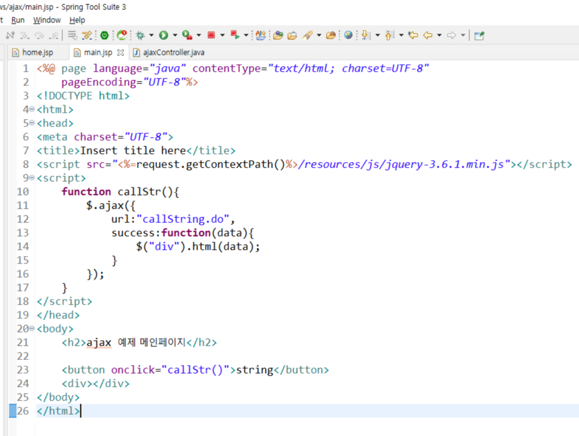Open the Spring Boot Dashboard green power icon
Viewport: 579px width, 436px height.
tap(105, 36)
